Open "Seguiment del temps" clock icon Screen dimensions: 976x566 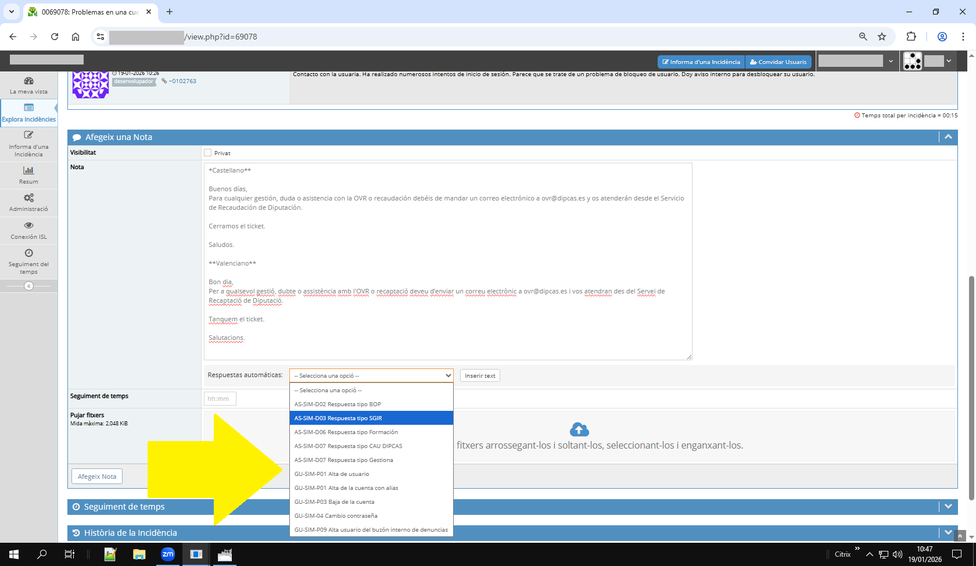point(28,253)
